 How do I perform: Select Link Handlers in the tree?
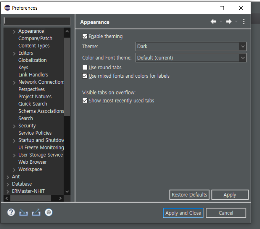(x=33, y=75)
